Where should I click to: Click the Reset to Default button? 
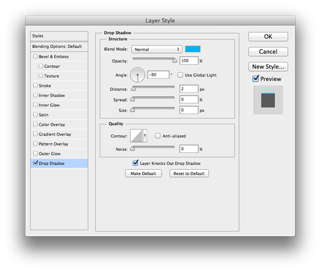[x=189, y=173]
